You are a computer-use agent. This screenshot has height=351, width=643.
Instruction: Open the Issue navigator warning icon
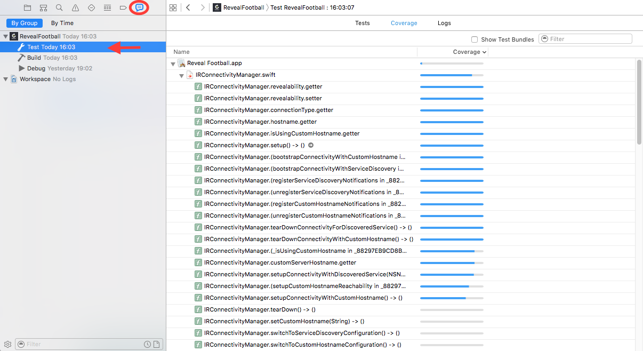75,8
